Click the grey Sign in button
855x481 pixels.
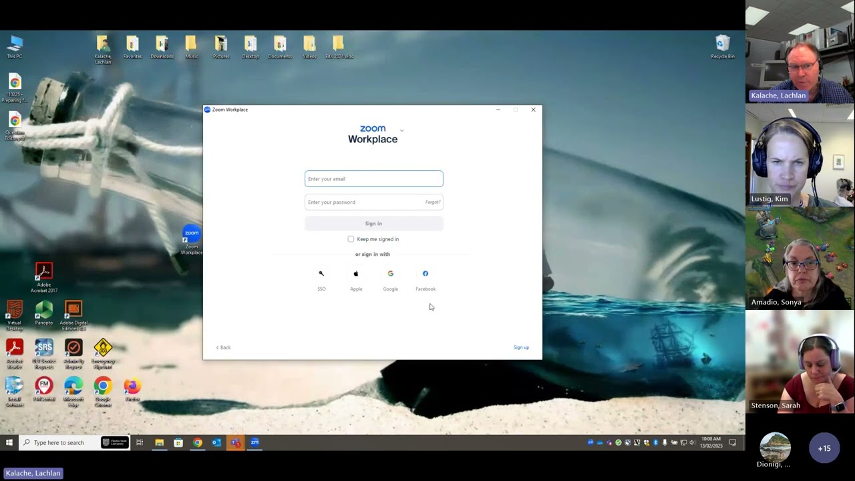click(x=374, y=224)
